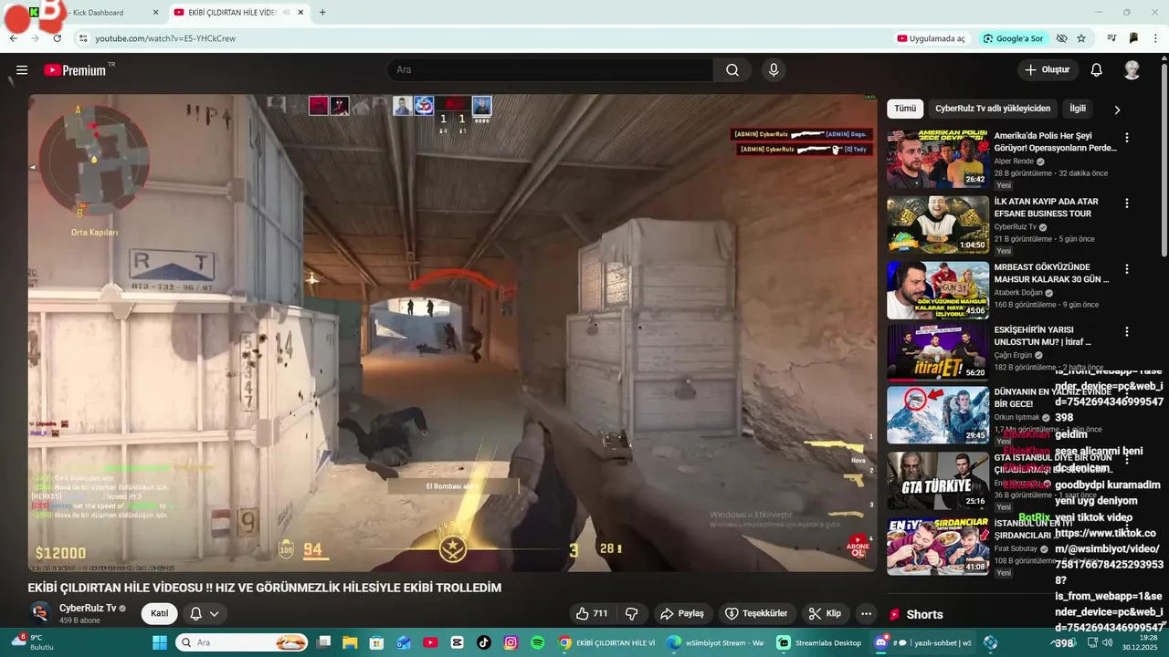This screenshot has width=1169, height=657.
Task: Reload the page with refresh icon
Action: pyautogui.click(x=57, y=38)
